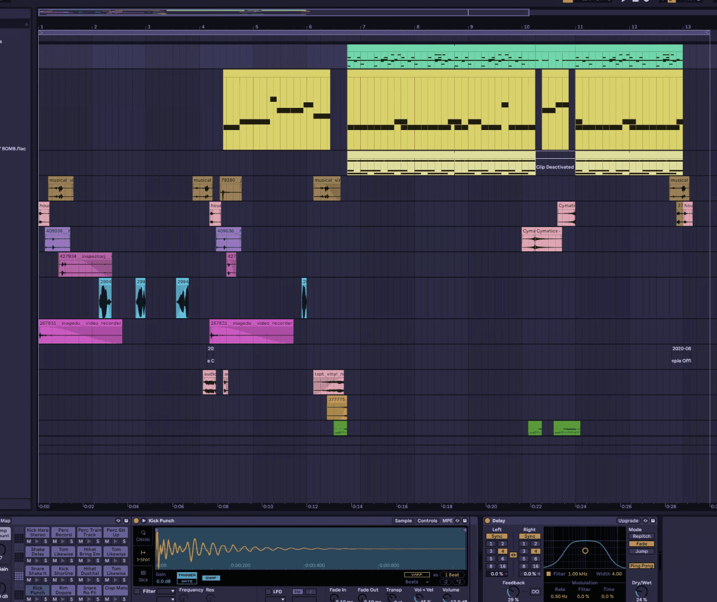Image resolution: width=717 pixels, height=602 pixels.
Task: Click the Kick Punch hot-swap icon
Action: pos(458,521)
